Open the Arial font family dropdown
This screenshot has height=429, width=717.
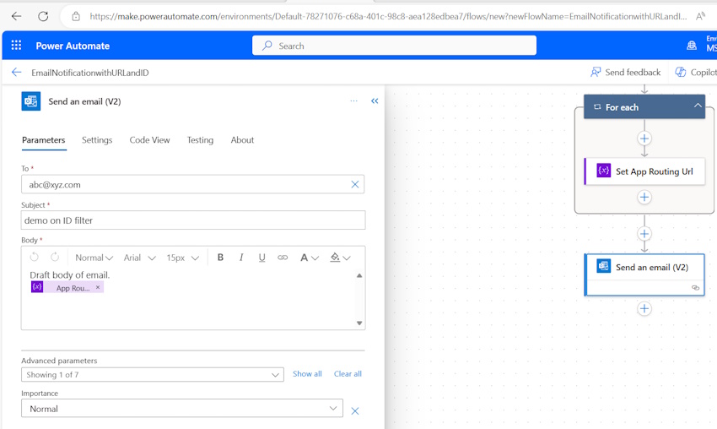[140, 258]
